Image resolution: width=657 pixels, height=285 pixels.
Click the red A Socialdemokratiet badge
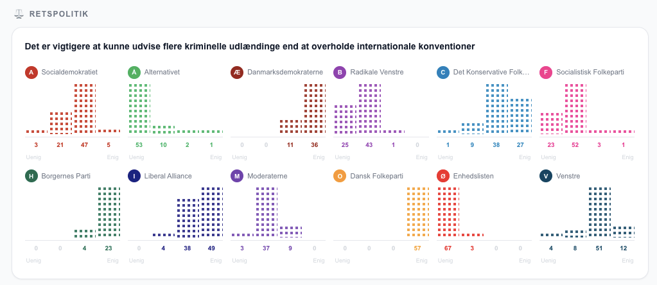(x=31, y=73)
